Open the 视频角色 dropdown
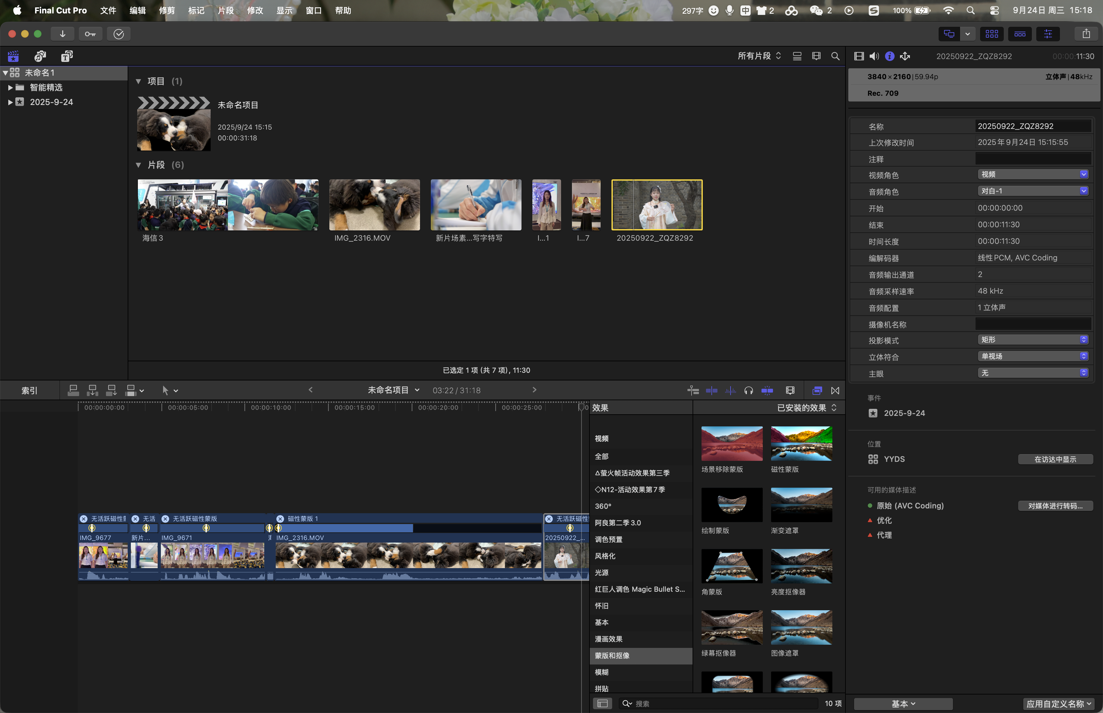The width and height of the screenshot is (1103, 713). click(1033, 175)
